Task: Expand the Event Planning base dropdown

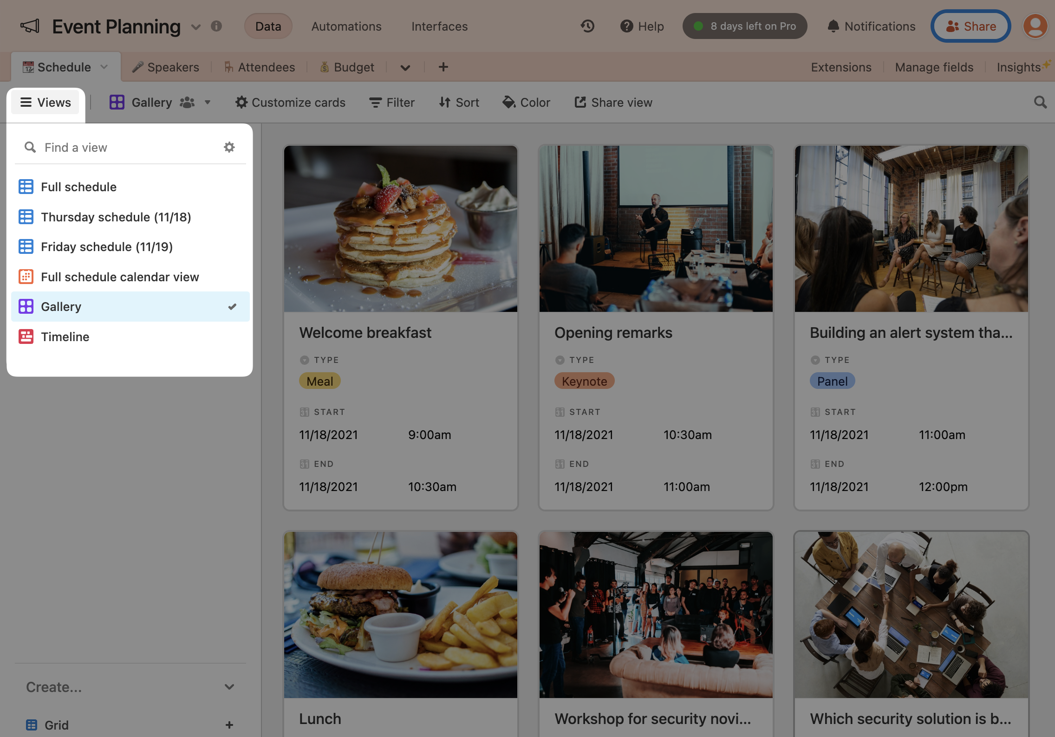Action: tap(196, 27)
